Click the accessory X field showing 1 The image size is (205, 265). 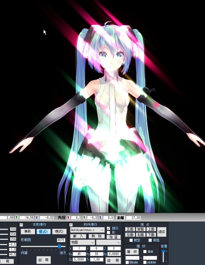(x=79, y=248)
